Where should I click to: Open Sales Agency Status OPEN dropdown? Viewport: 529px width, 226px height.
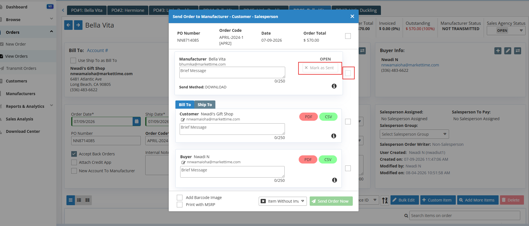pyautogui.click(x=506, y=31)
